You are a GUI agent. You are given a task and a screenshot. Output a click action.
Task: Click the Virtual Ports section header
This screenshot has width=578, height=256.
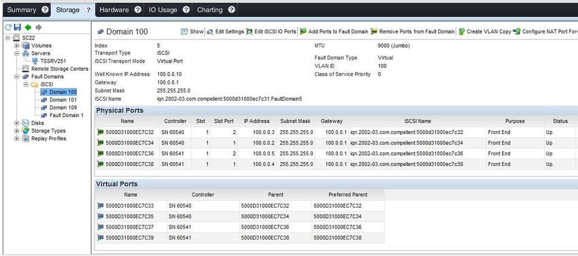pos(117,184)
